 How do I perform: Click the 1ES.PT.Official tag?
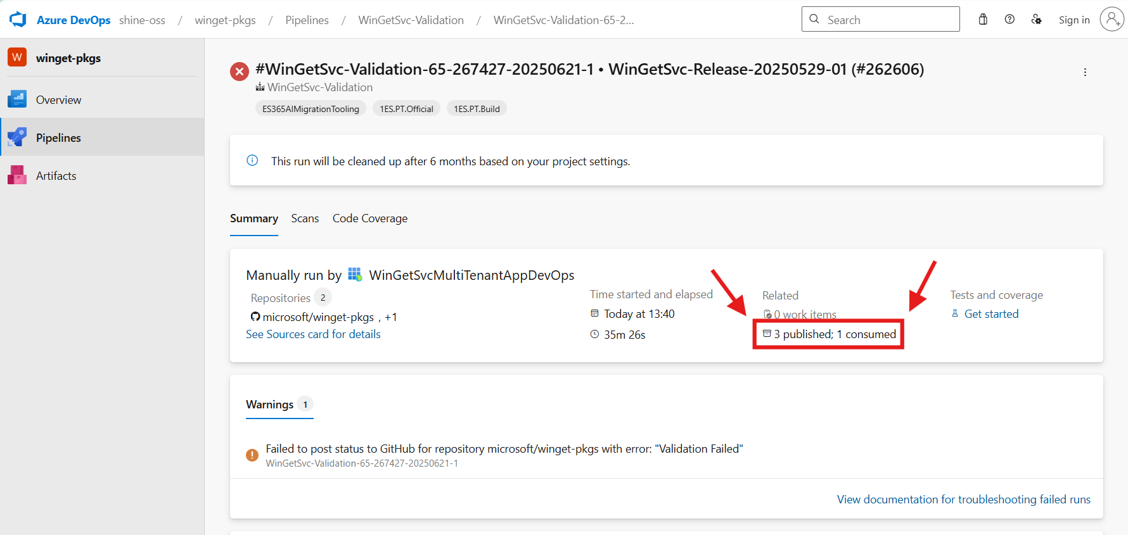pyautogui.click(x=406, y=109)
